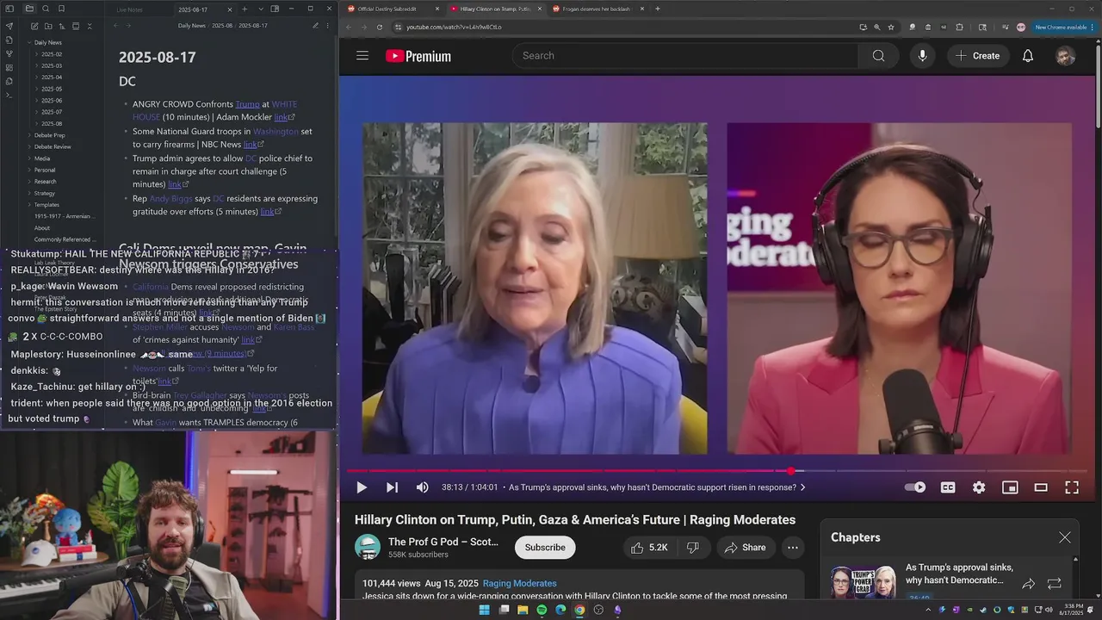Open miniplayer mode
The width and height of the screenshot is (1102, 620).
click(1010, 487)
